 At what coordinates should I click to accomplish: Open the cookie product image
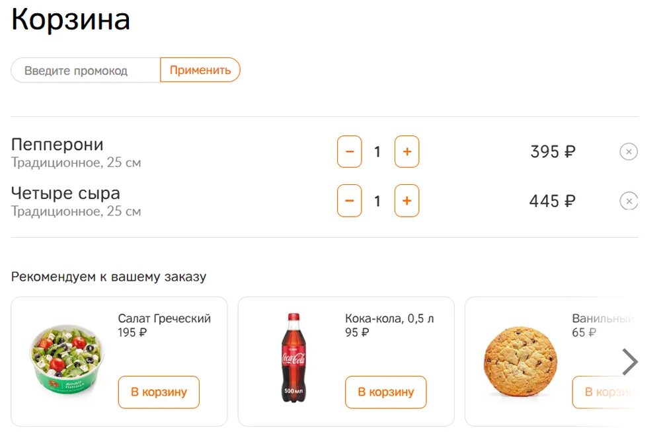point(520,361)
